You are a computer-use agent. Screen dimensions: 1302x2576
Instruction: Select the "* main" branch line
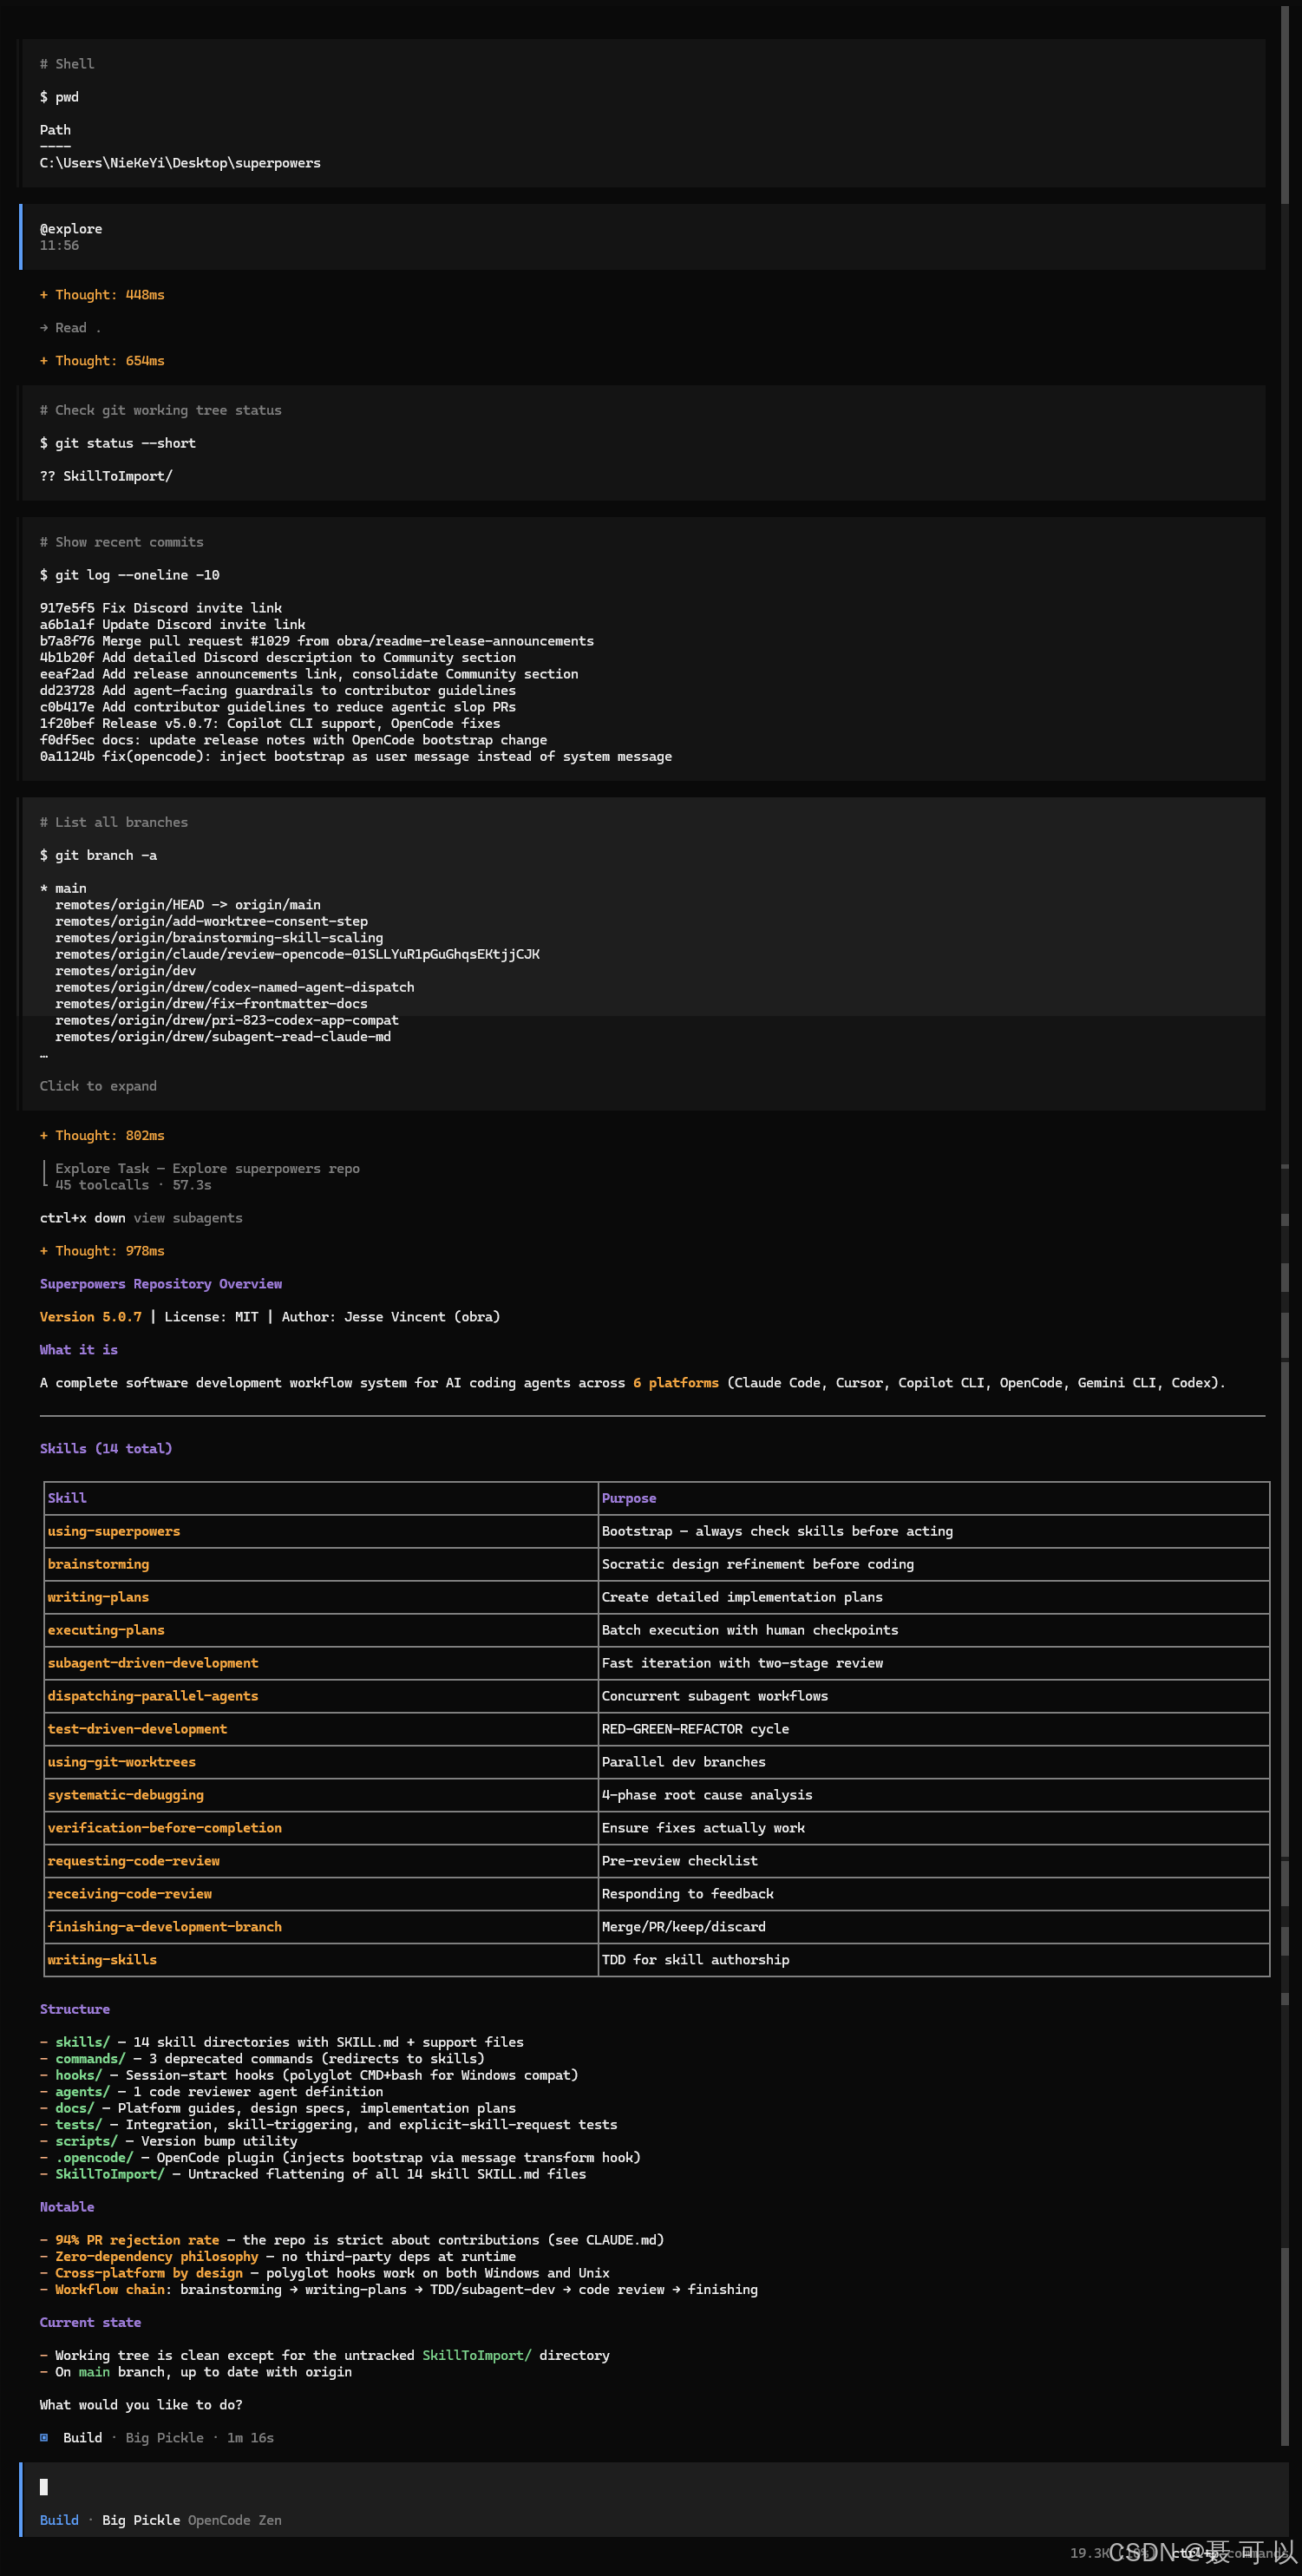63,888
